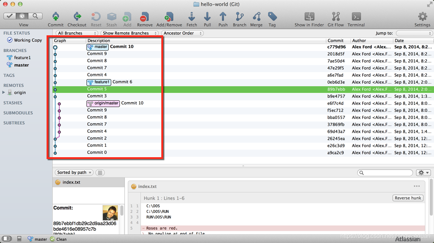This screenshot has height=243, width=434.
Task: Open the Git Flow tool
Action: tap(336, 17)
